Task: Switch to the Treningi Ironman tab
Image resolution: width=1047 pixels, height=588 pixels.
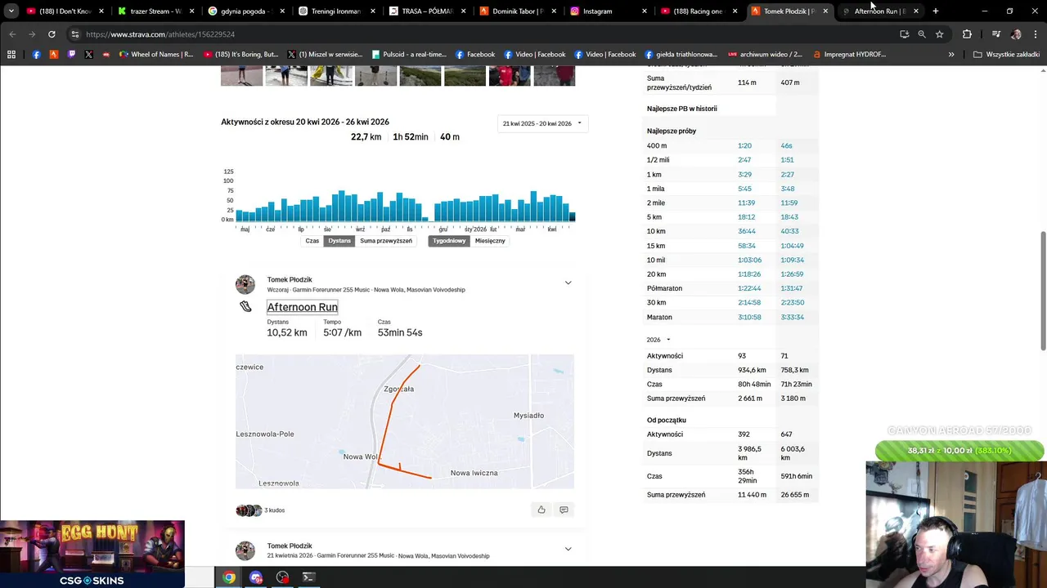Action: click(x=335, y=11)
